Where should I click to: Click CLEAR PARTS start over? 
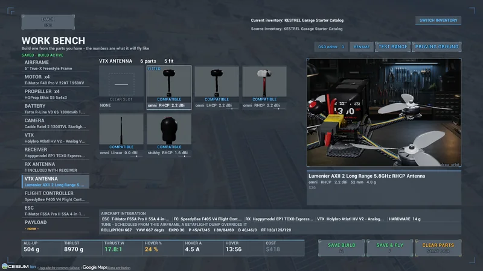[x=438, y=248]
